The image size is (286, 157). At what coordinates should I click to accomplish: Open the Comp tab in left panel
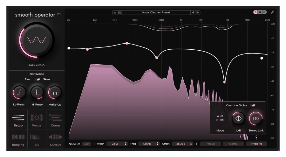pos(55,120)
